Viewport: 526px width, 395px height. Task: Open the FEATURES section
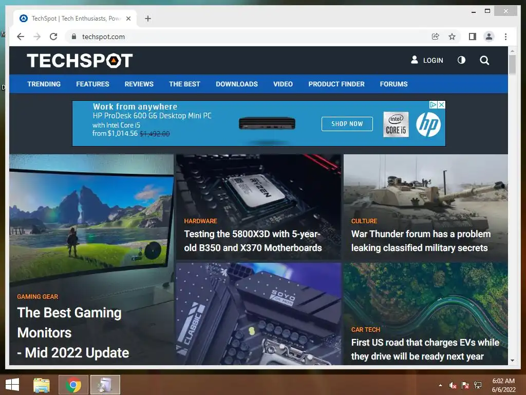tap(92, 84)
